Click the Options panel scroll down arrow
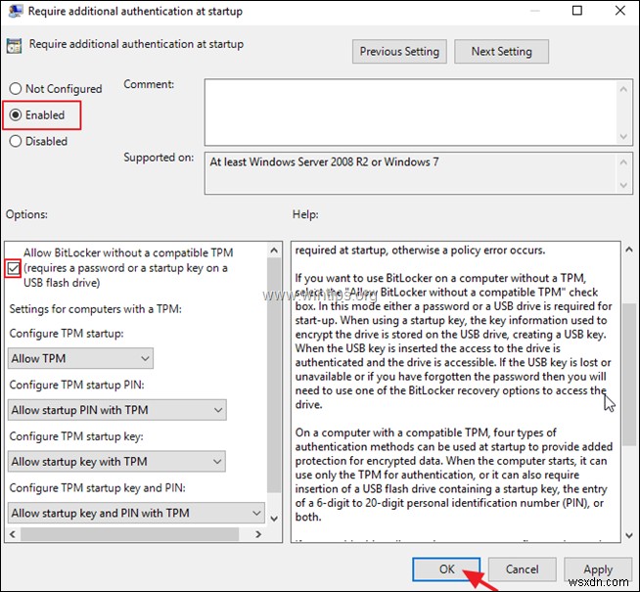This screenshot has height=592, width=640. click(x=274, y=519)
